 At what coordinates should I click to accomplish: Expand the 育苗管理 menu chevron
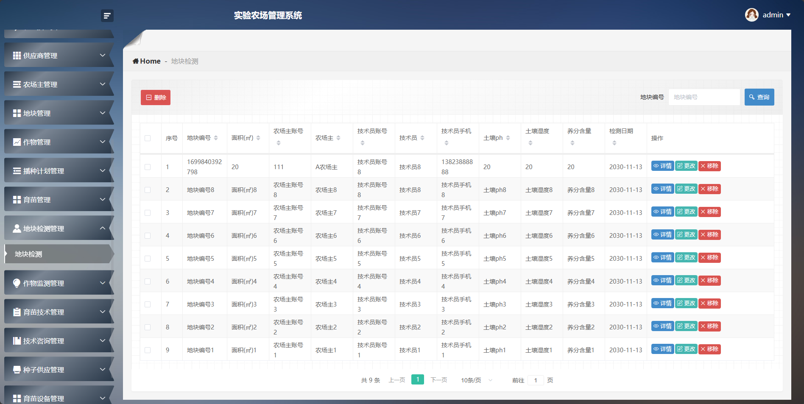point(103,199)
